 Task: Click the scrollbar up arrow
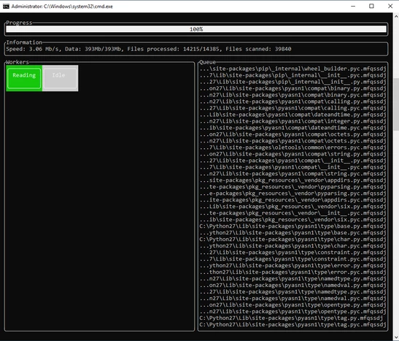[396, 17]
